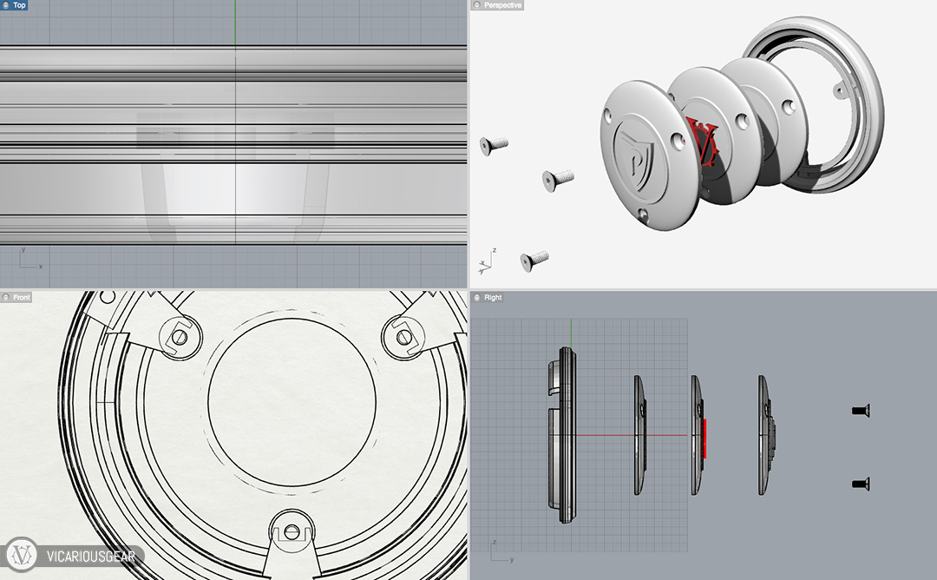Click the VicariousGear circular logo emblem
The width and height of the screenshot is (937, 580).
tap(21, 555)
